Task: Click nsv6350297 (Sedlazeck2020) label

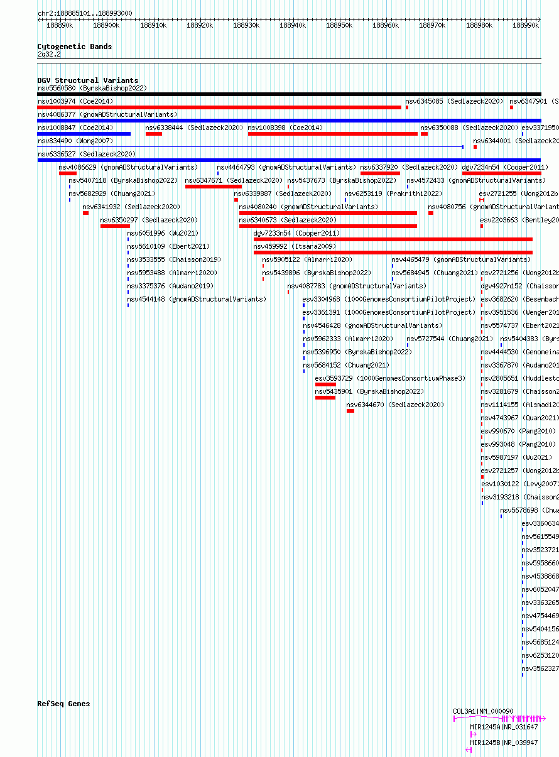Action: [x=149, y=220]
